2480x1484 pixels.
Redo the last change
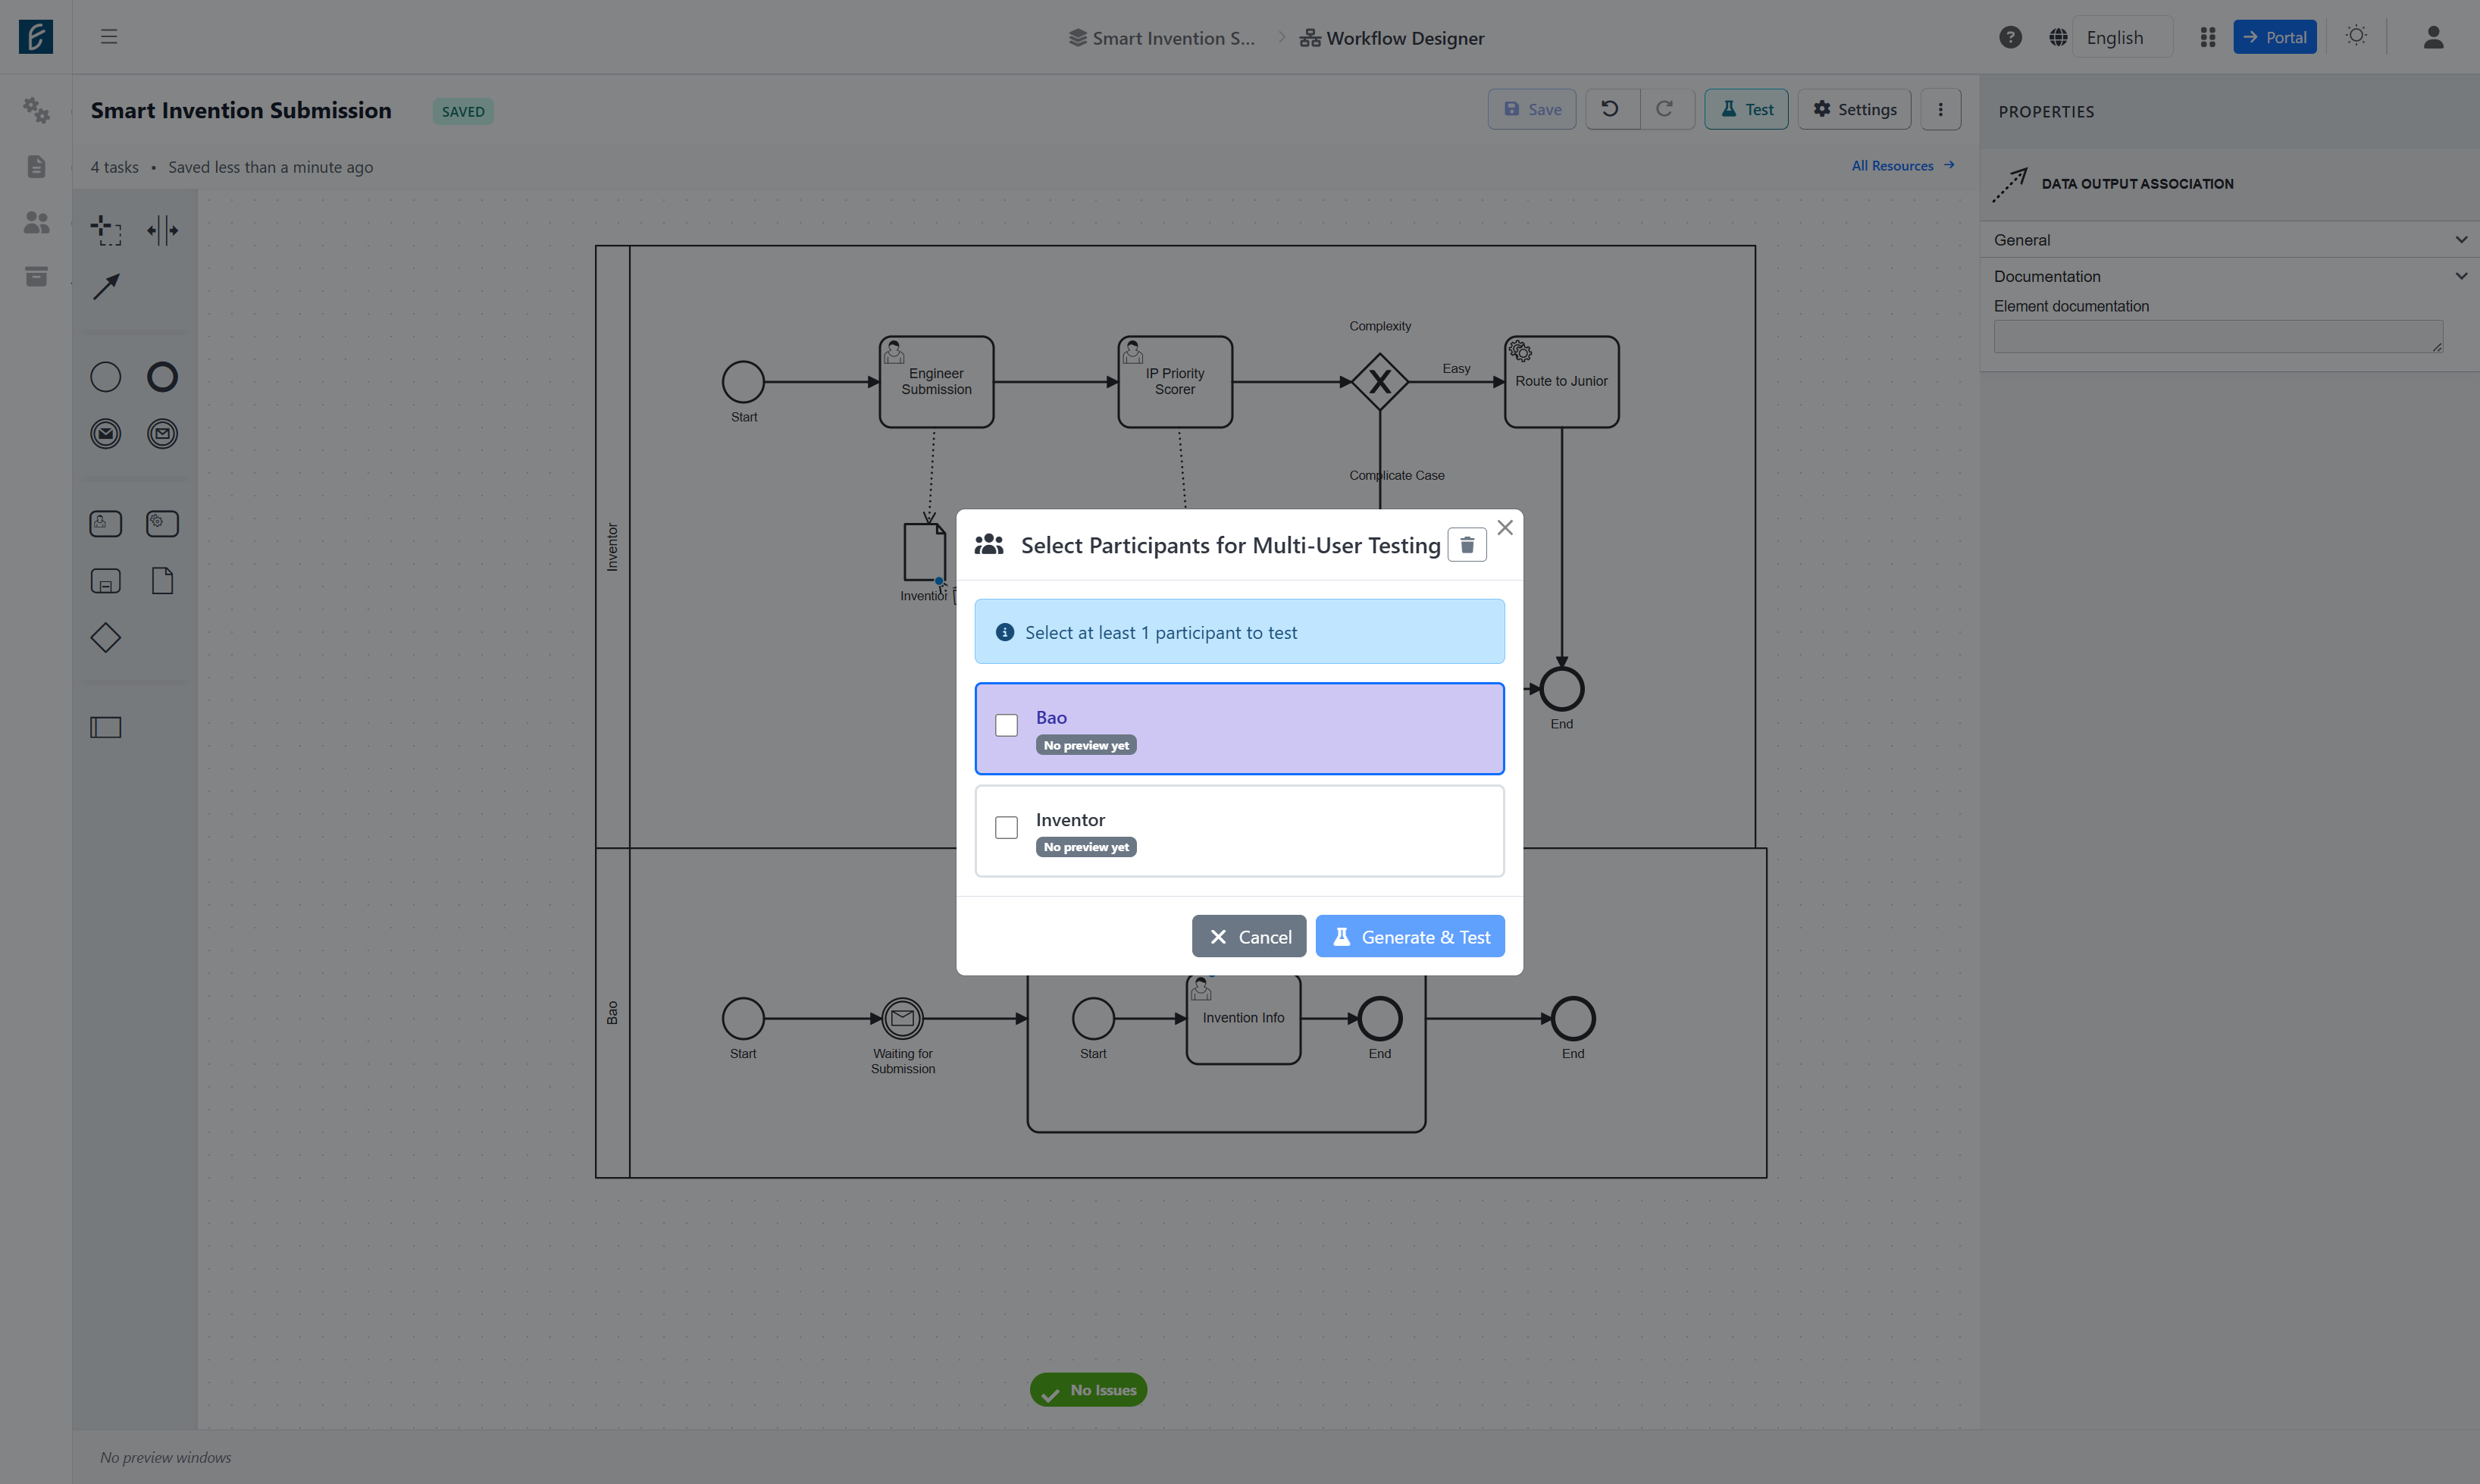click(1665, 109)
